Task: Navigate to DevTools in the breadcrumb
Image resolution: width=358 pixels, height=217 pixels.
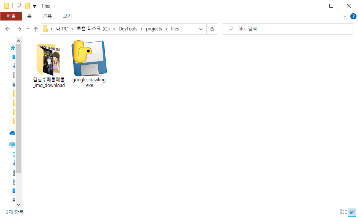Action: pos(127,29)
